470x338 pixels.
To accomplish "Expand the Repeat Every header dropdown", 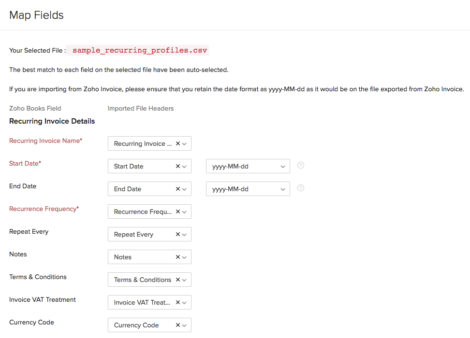I will coord(185,234).
